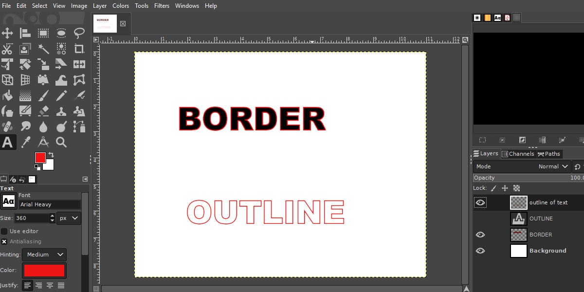Activate the Text tool
Image resolution: width=584 pixels, height=292 pixels.
tap(7, 142)
